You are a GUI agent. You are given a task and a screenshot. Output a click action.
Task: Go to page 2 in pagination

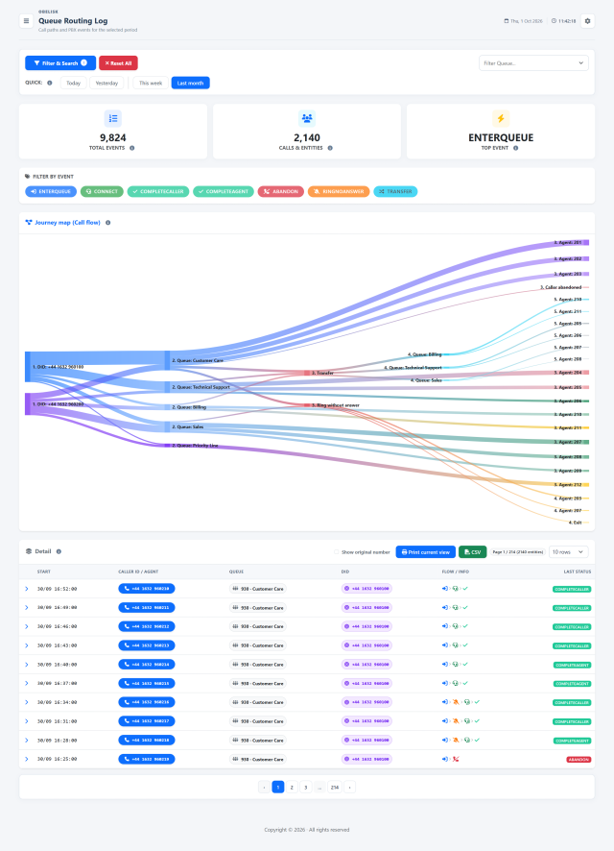[292, 787]
